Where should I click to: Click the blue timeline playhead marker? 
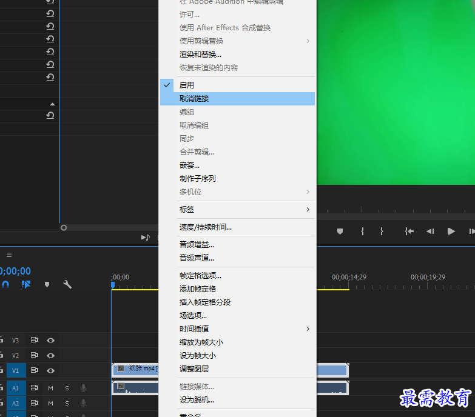[113, 285]
